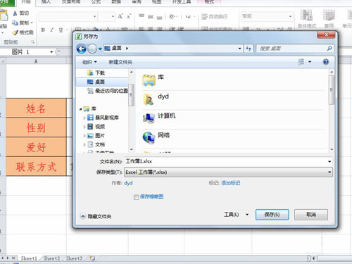
Task: Open the recent pages dropdown beside nav arrows
Action: coord(100,49)
